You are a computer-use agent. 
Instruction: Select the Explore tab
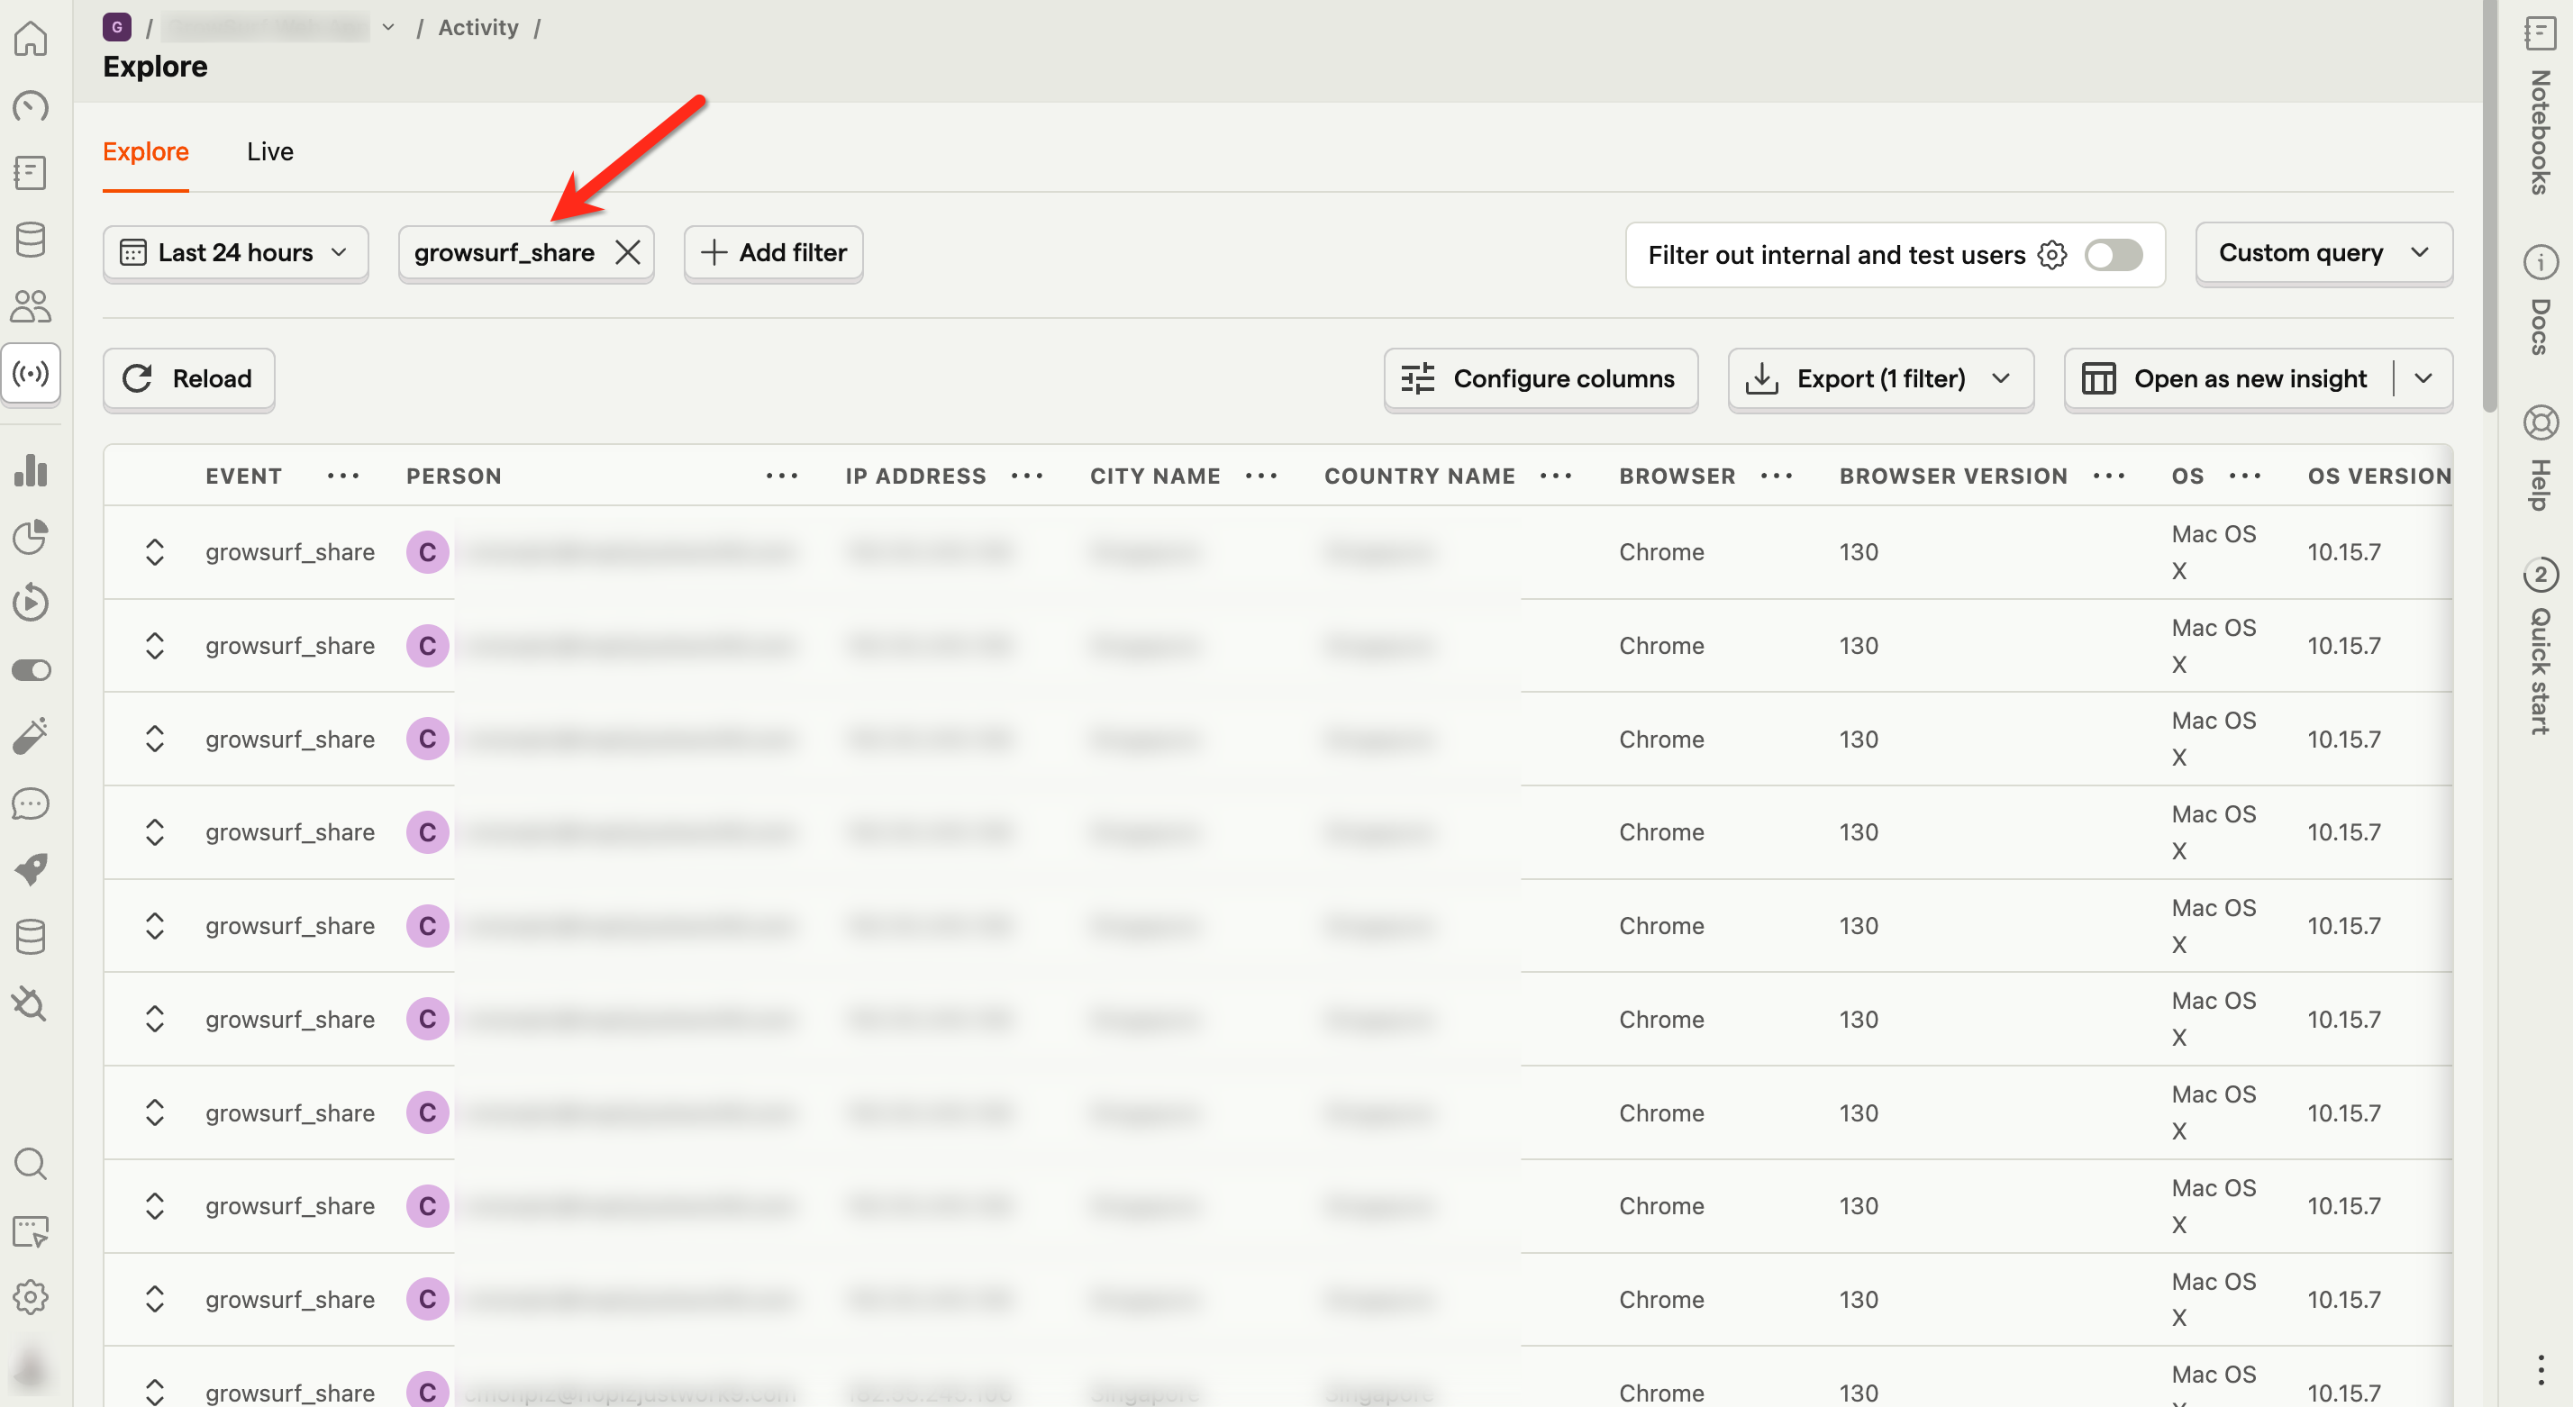[x=146, y=152]
